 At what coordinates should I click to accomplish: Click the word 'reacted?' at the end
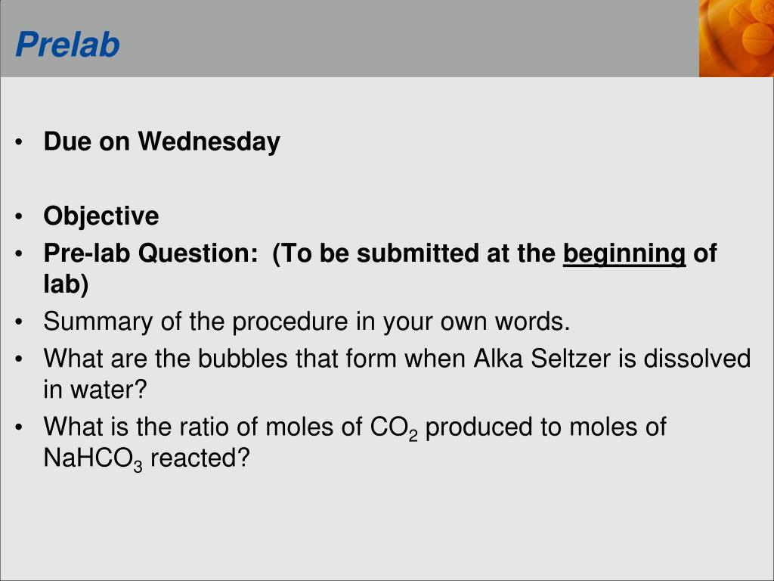pyautogui.click(x=200, y=458)
